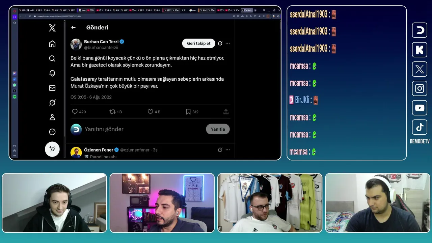Select the first webcam with black hoodie

[54, 203]
